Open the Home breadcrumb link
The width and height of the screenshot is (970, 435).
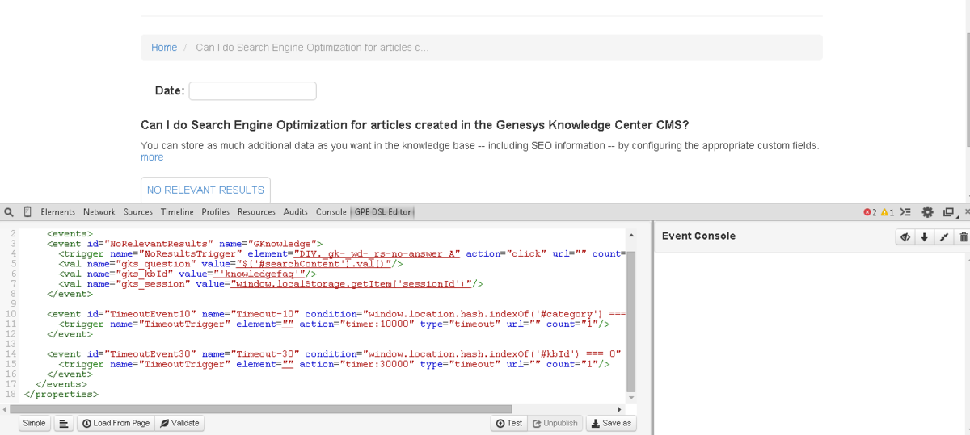point(164,48)
